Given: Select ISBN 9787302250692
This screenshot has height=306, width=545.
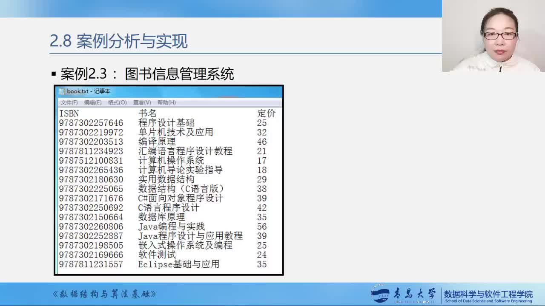Looking at the screenshot, I should [x=91, y=208].
